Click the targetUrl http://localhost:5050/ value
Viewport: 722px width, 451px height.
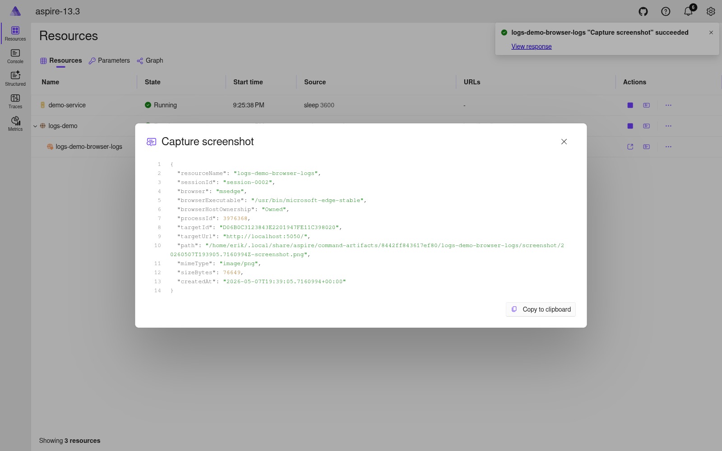265,236
